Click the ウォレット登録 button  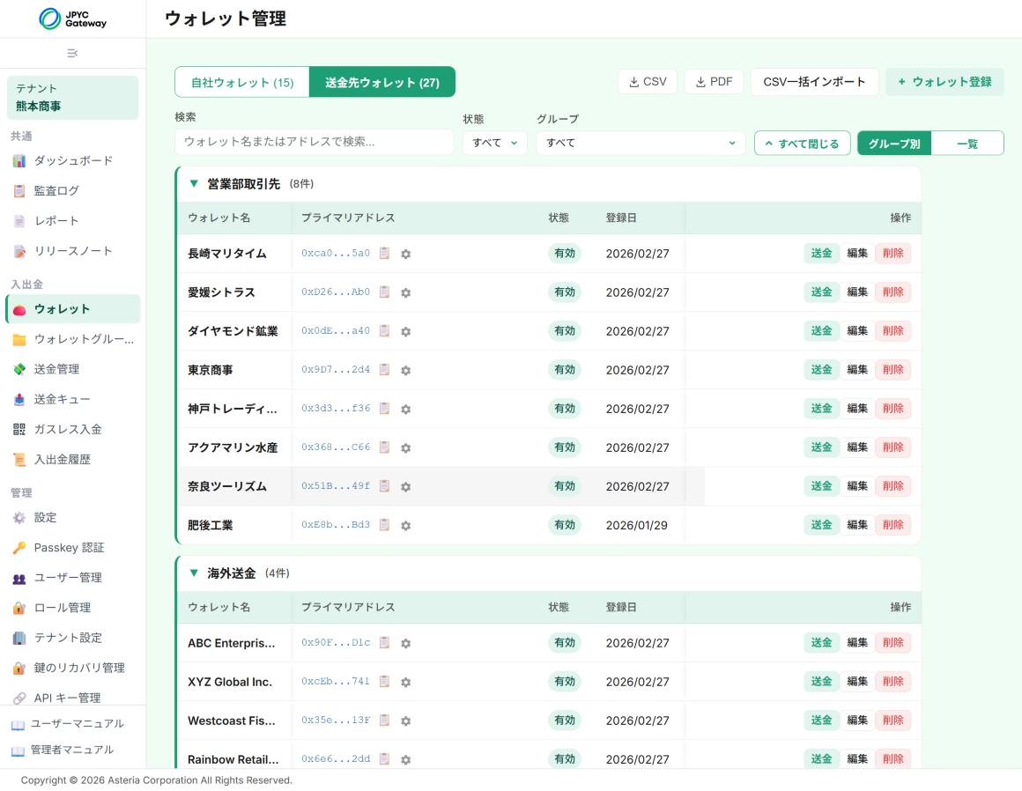pos(944,82)
